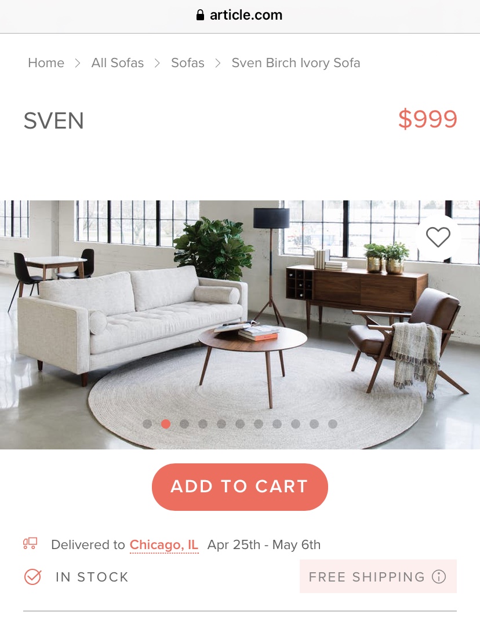Screen dimensions: 480x618
Task: Click the free shipping info icon
Action: pyautogui.click(x=439, y=577)
